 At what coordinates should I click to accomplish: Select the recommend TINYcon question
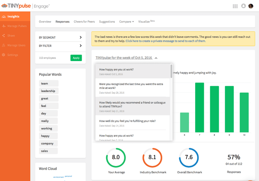pos(133,106)
